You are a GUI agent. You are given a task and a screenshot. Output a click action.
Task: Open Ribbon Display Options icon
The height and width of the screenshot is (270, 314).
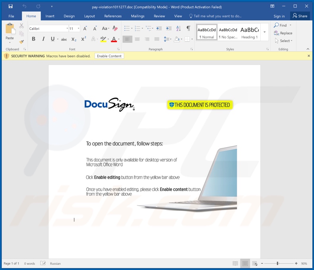(x=272, y=6)
